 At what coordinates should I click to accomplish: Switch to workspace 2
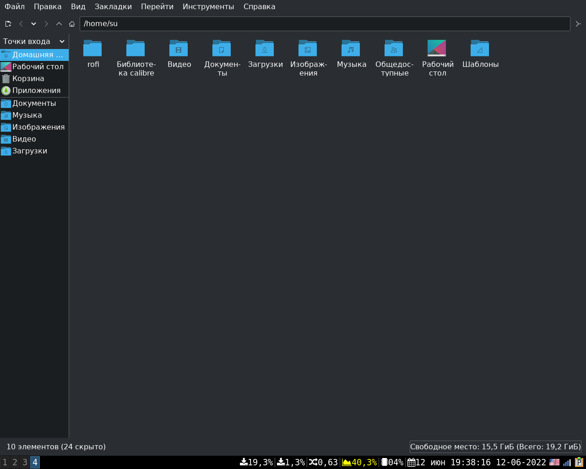click(15, 462)
